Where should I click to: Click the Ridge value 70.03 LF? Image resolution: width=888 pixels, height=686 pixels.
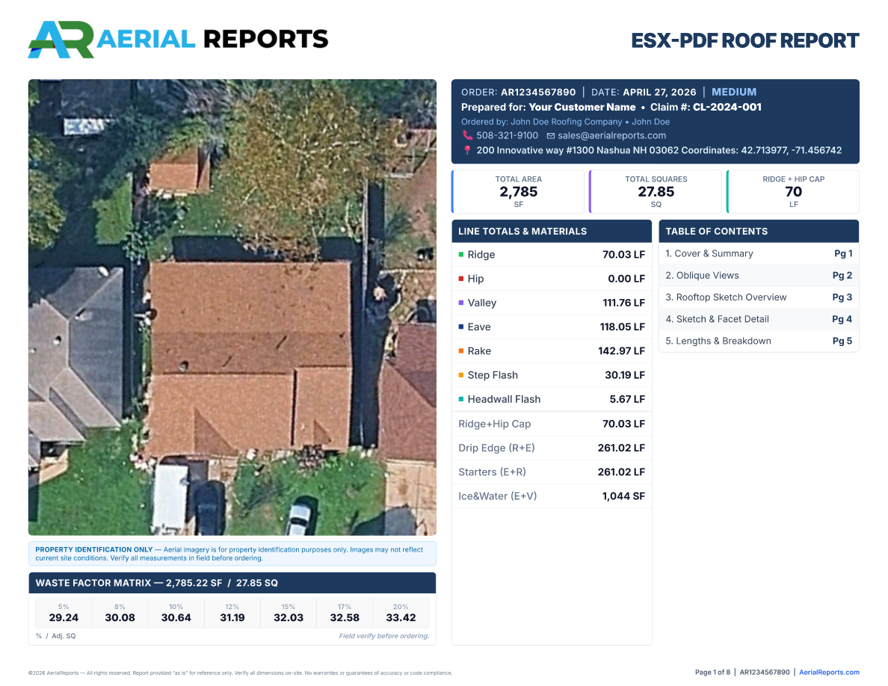click(623, 255)
